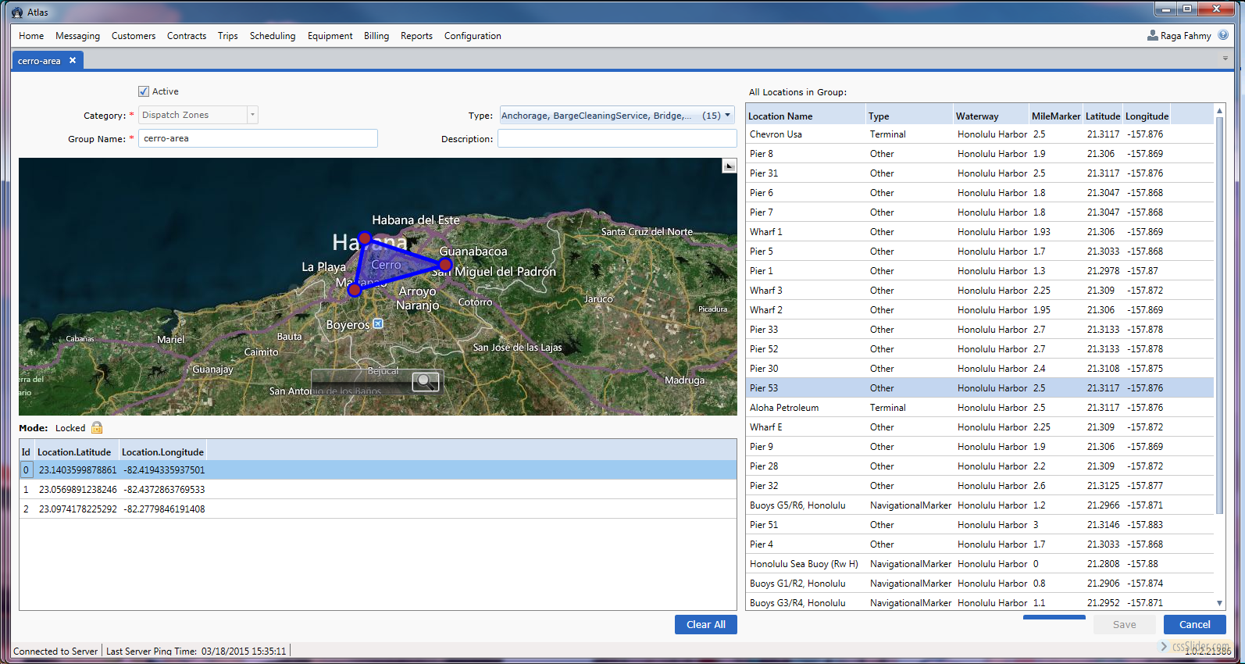This screenshot has height=664, width=1245.
Task: Select the Chevron Usa location row
Action: pyautogui.click(x=979, y=134)
